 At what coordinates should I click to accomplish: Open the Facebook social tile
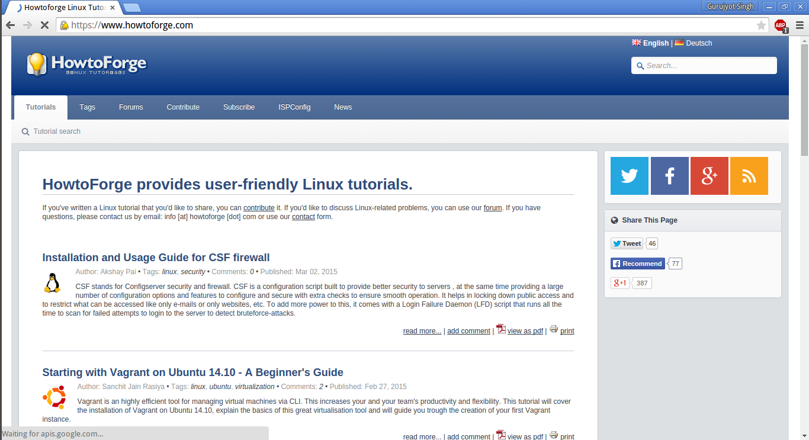click(670, 176)
